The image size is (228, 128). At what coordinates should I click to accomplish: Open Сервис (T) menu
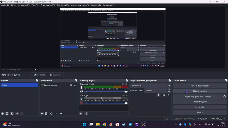pyautogui.click(x=96, y=5)
